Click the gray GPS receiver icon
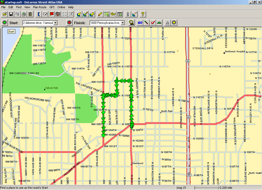 pos(128,14)
